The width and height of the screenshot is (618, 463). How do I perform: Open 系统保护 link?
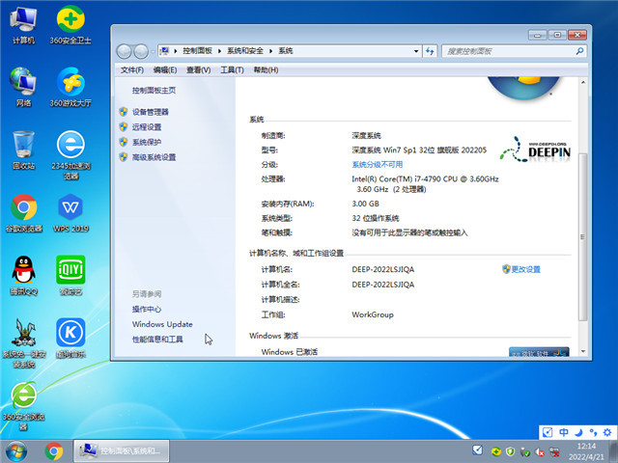147,142
